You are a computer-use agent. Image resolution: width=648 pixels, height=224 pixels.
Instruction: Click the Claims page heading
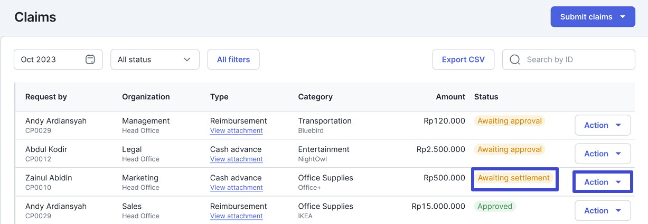35,17
